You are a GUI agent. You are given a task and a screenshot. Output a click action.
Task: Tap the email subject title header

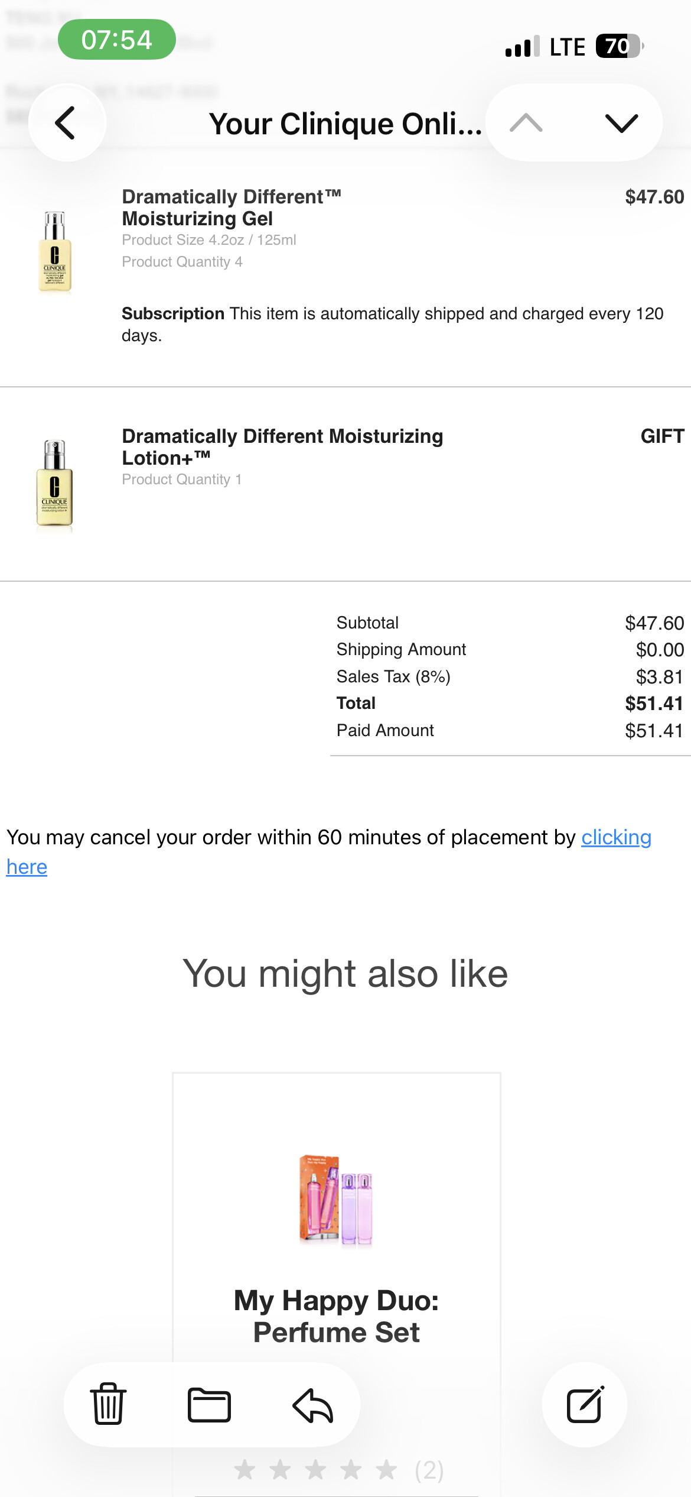pos(345,124)
